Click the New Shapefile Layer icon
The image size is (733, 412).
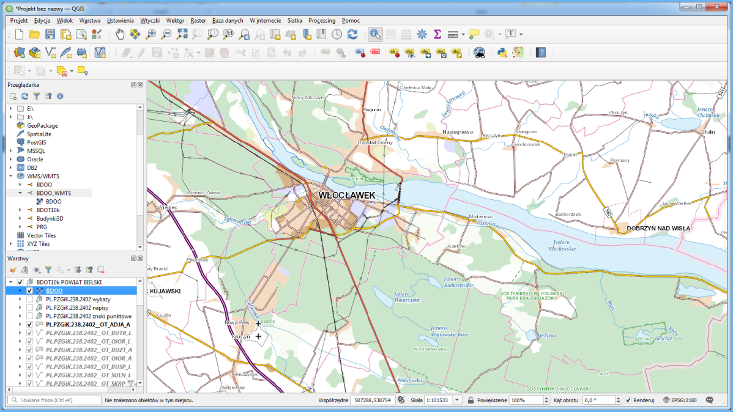[x=50, y=53]
